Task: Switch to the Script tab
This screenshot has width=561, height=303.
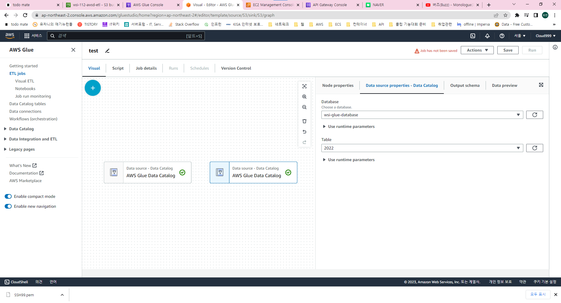Action: 118,68
